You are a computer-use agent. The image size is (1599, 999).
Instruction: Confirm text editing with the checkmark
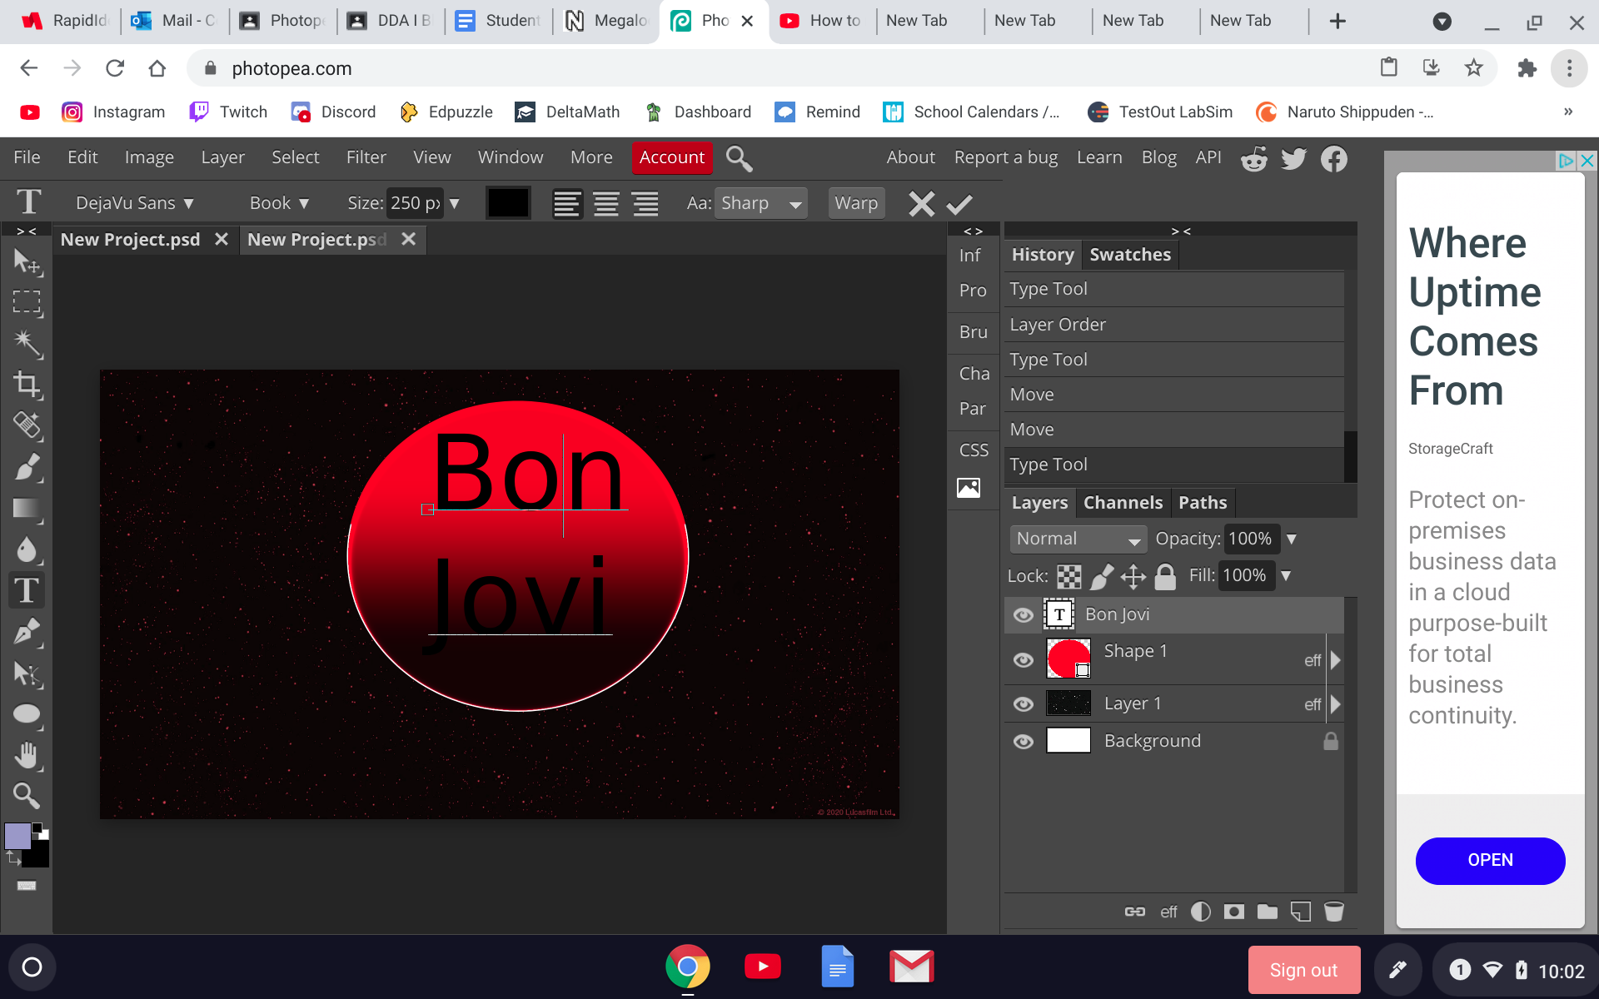(959, 204)
